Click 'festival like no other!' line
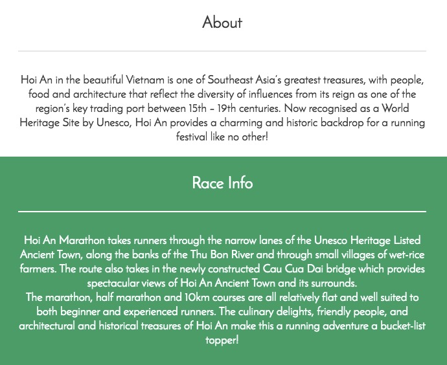The height and width of the screenshot is (365, 447). [222, 137]
